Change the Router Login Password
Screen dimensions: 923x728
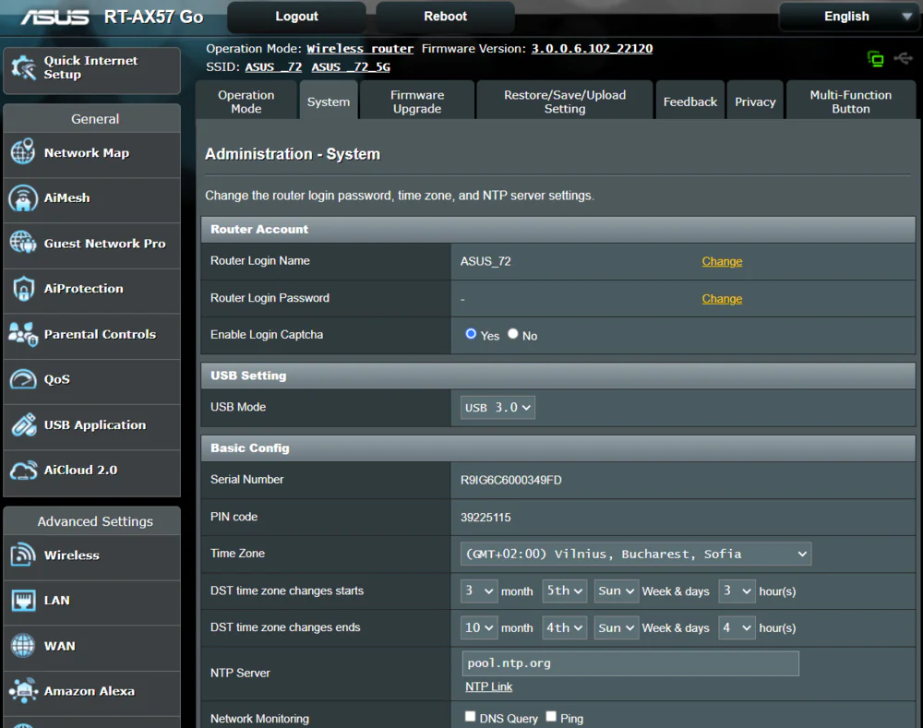coord(722,298)
